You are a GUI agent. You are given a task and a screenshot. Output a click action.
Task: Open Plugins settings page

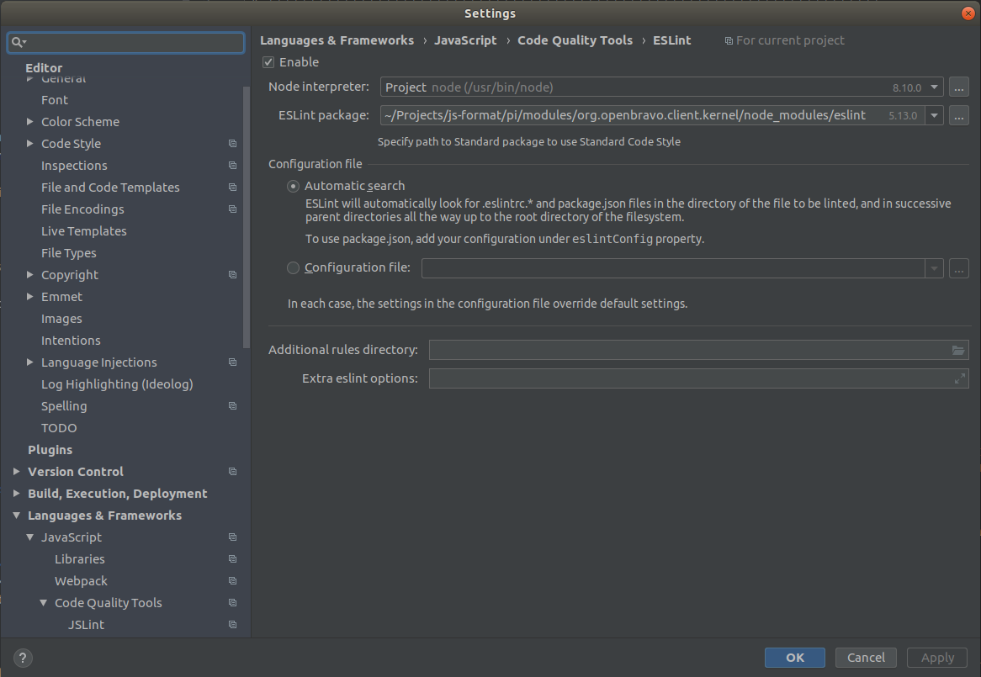50,450
